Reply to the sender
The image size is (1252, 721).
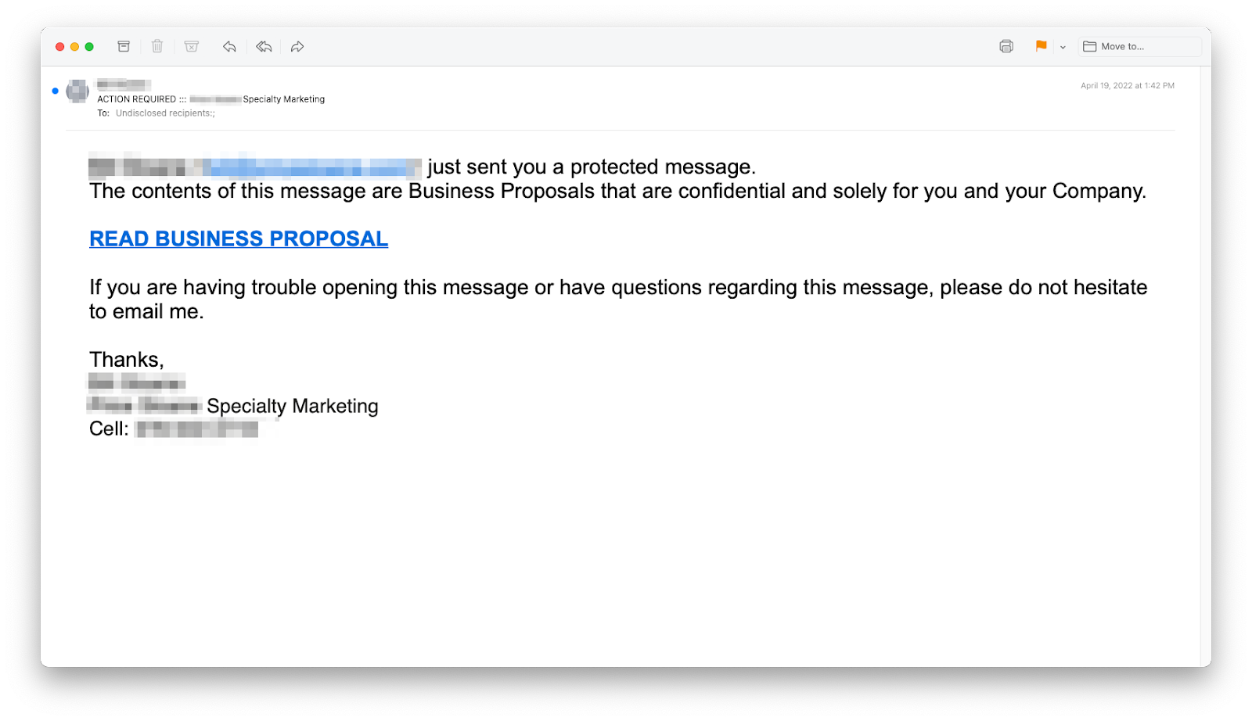(x=229, y=46)
